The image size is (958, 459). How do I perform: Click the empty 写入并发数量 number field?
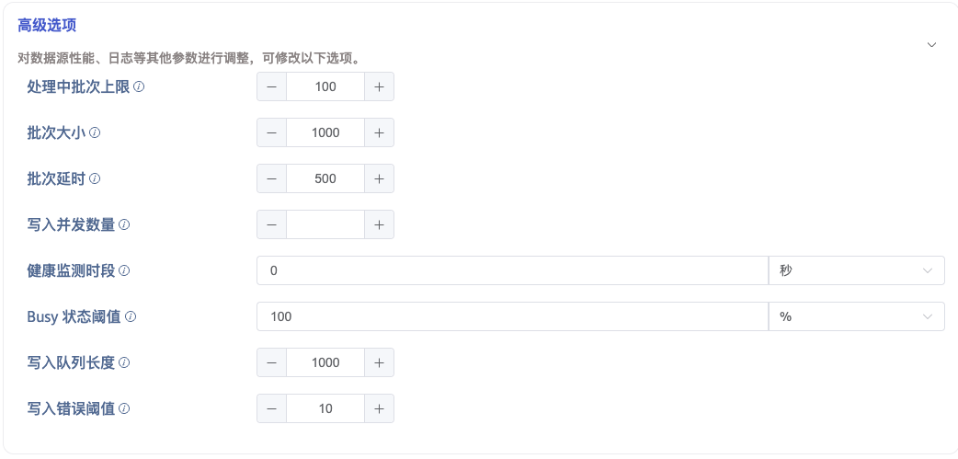(x=325, y=224)
